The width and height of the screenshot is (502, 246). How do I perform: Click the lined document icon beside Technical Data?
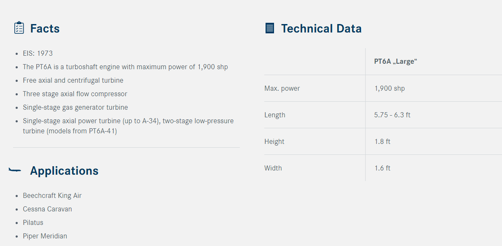coord(269,28)
